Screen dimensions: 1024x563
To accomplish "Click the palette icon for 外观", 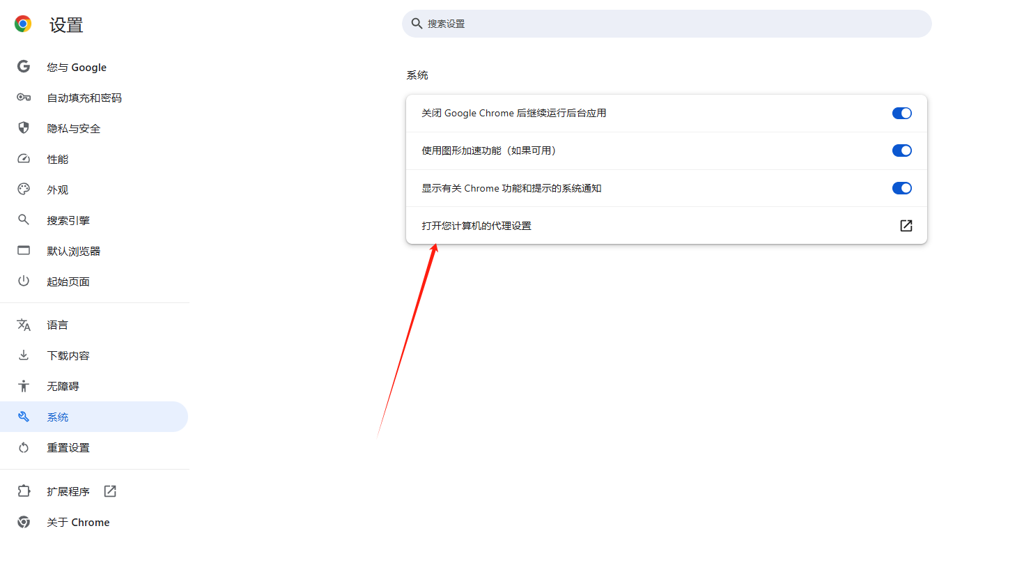I will pyautogui.click(x=24, y=190).
